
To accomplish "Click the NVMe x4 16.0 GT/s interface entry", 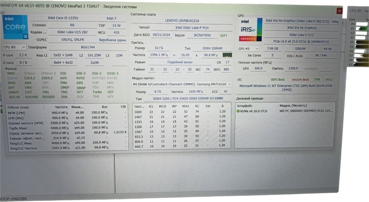I will pyautogui.click(x=254, y=111).
